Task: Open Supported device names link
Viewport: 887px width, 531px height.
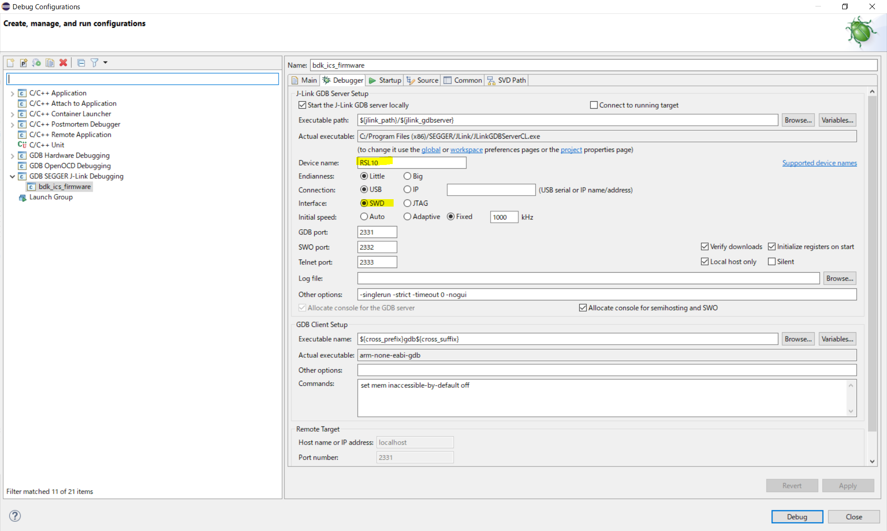Action: pos(819,163)
